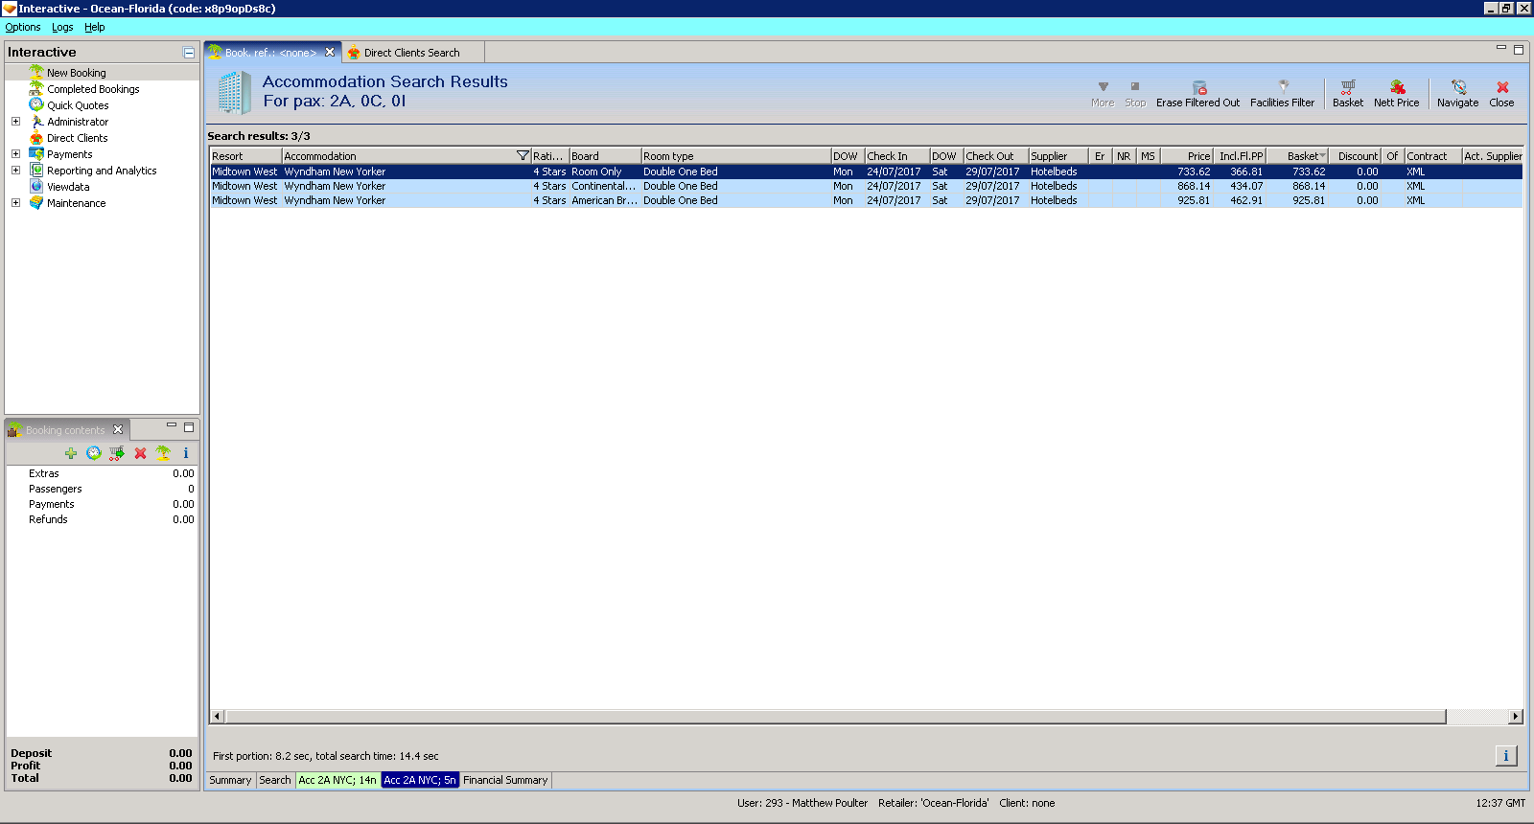The height and width of the screenshot is (824, 1534).
Task: Open New Booking in Interactive tree
Action: click(x=77, y=73)
